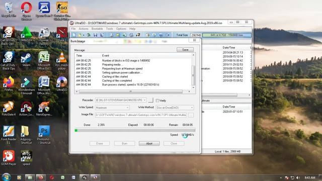The width and height of the screenshot is (322, 181).
Task: Click the New toolbar icon in UltraISO
Action: click(x=74, y=35)
